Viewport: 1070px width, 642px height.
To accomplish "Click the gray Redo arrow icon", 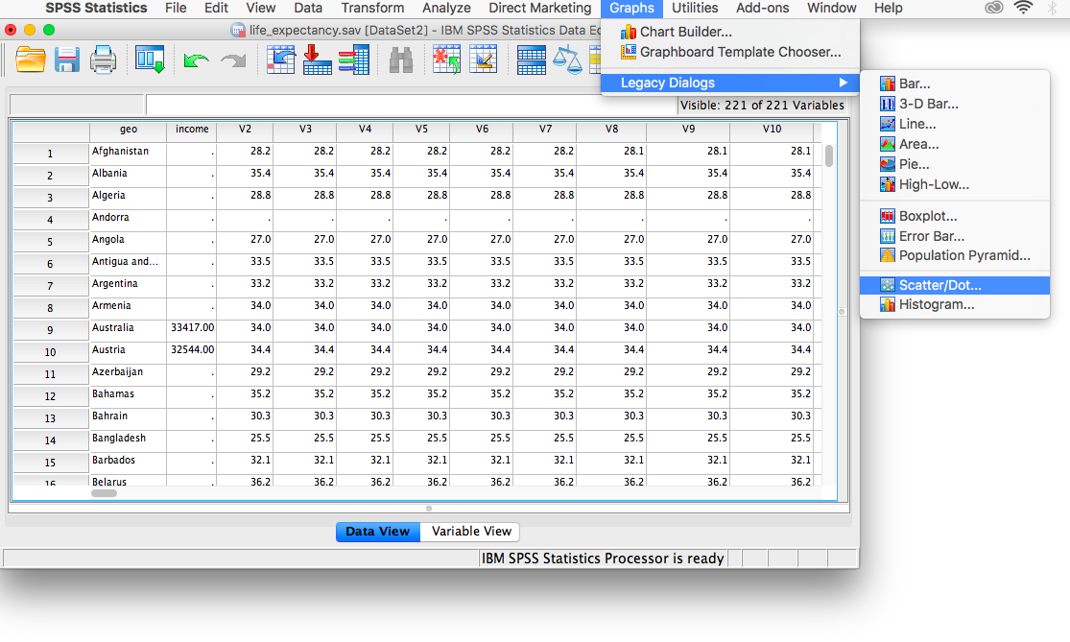I will click(x=233, y=60).
